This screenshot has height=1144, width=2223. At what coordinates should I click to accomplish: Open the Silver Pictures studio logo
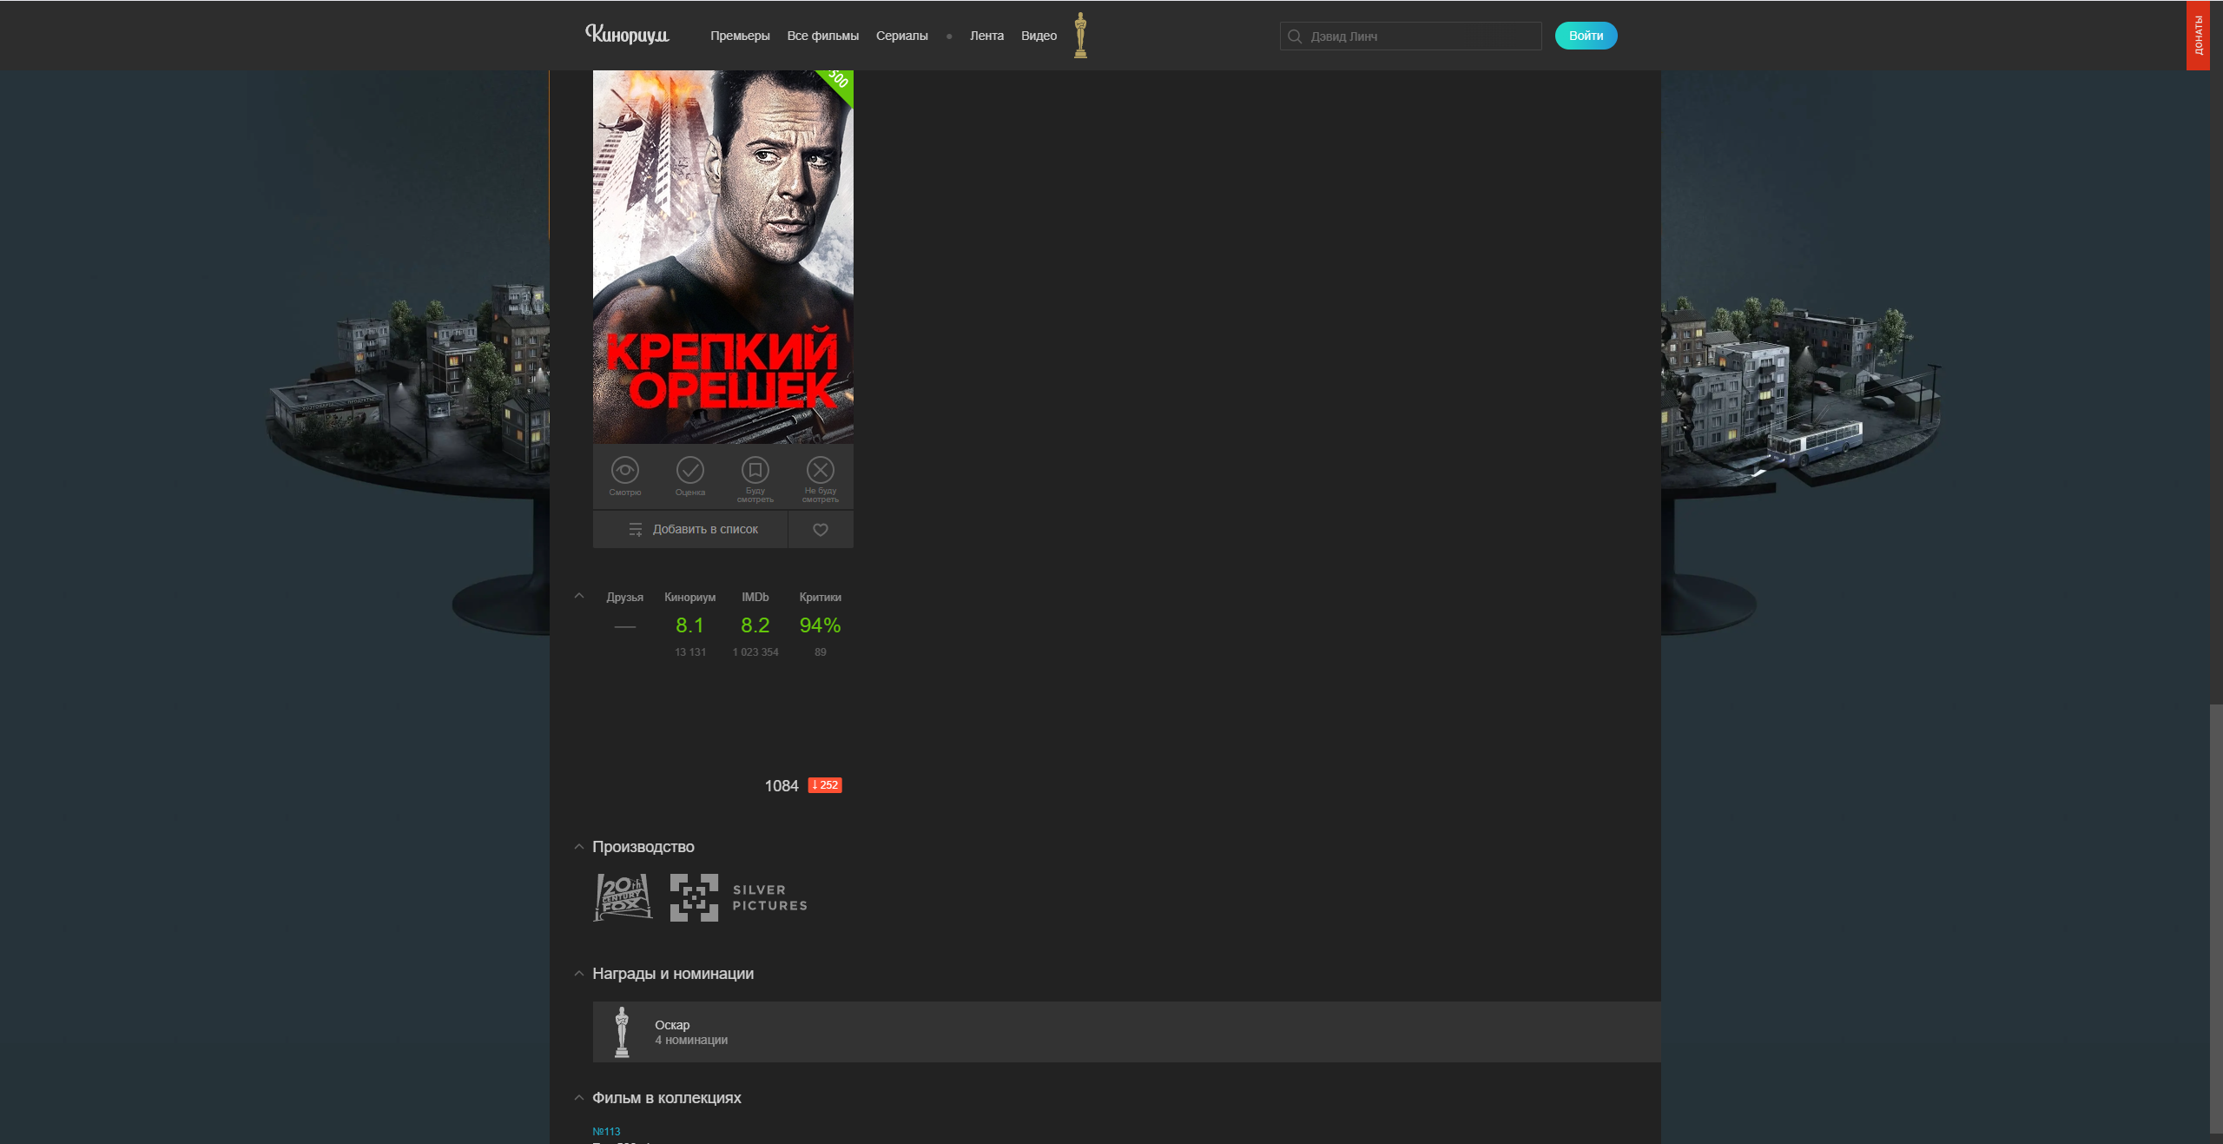pyautogui.click(x=739, y=897)
